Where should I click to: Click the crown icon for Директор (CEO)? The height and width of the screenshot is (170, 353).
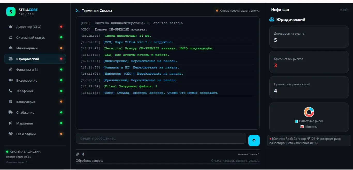[11, 27]
